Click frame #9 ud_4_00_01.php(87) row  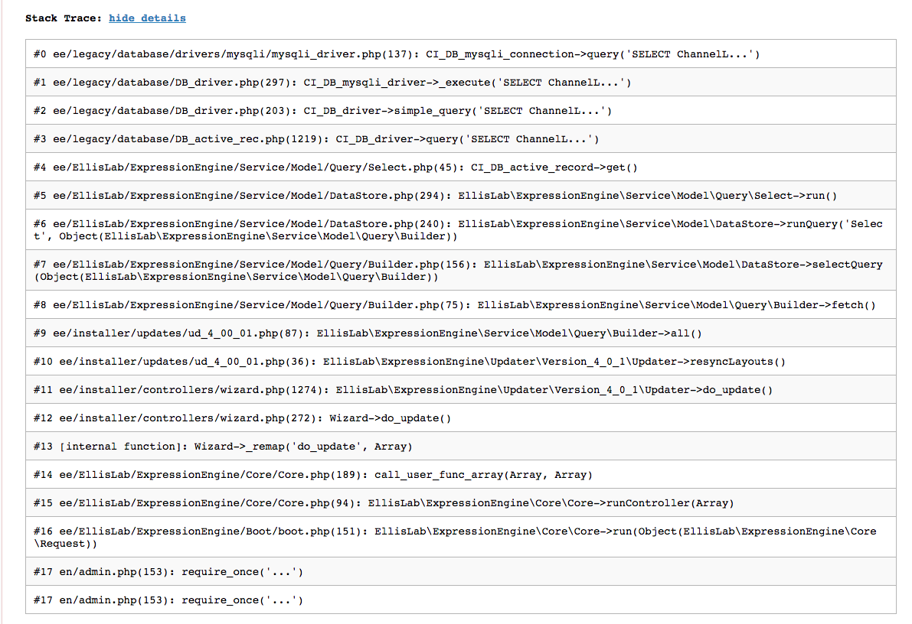368,333
